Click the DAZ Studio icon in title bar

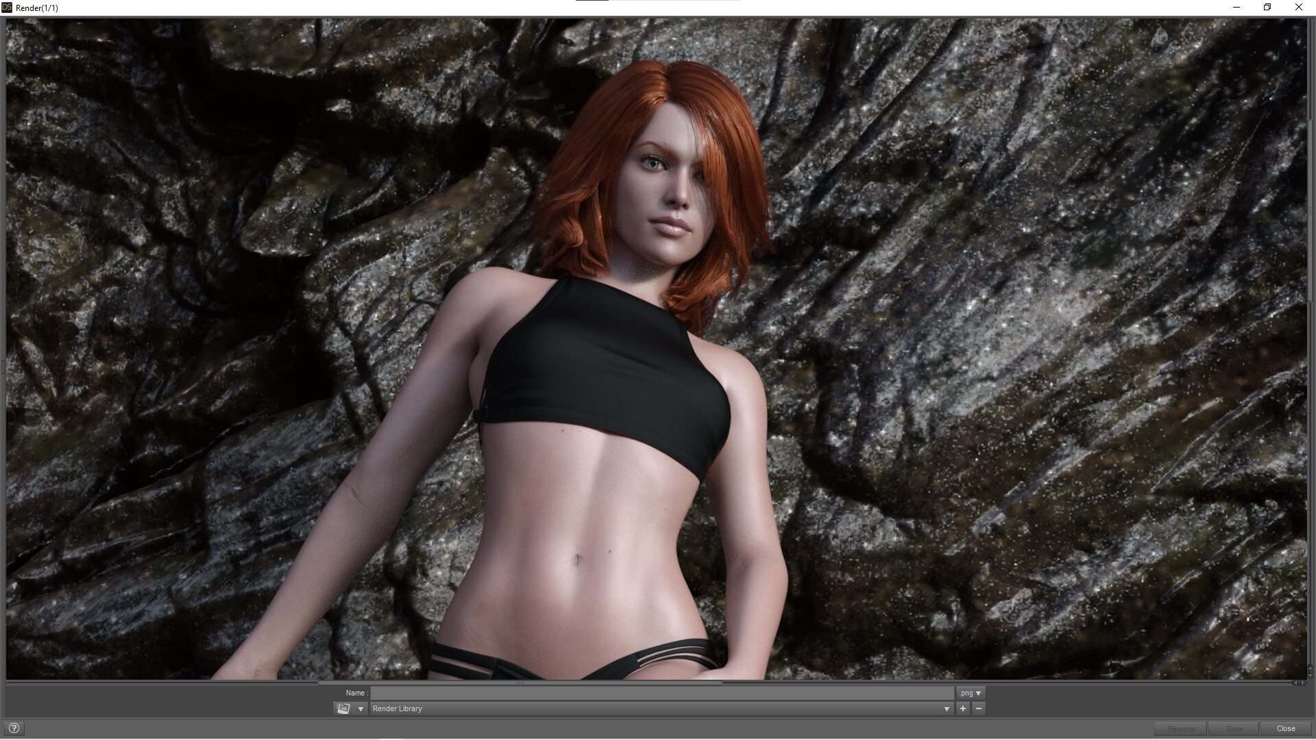pyautogui.click(x=7, y=8)
